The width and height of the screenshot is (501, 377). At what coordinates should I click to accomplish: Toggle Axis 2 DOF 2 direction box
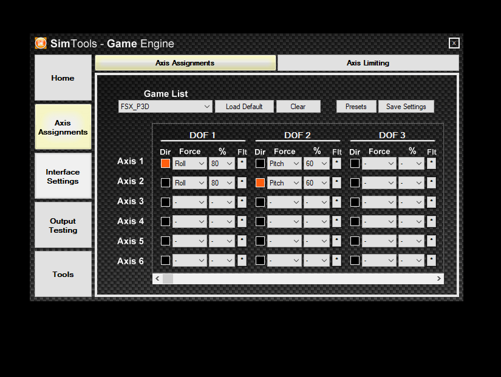click(260, 183)
